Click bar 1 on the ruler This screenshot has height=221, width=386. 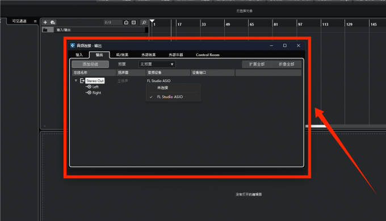coord(154,24)
